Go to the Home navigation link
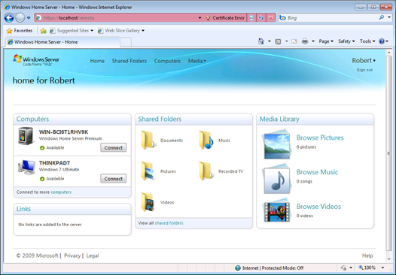Image resolution: width=396 pixels, height=275 pixels. click(x=97, y=61)
